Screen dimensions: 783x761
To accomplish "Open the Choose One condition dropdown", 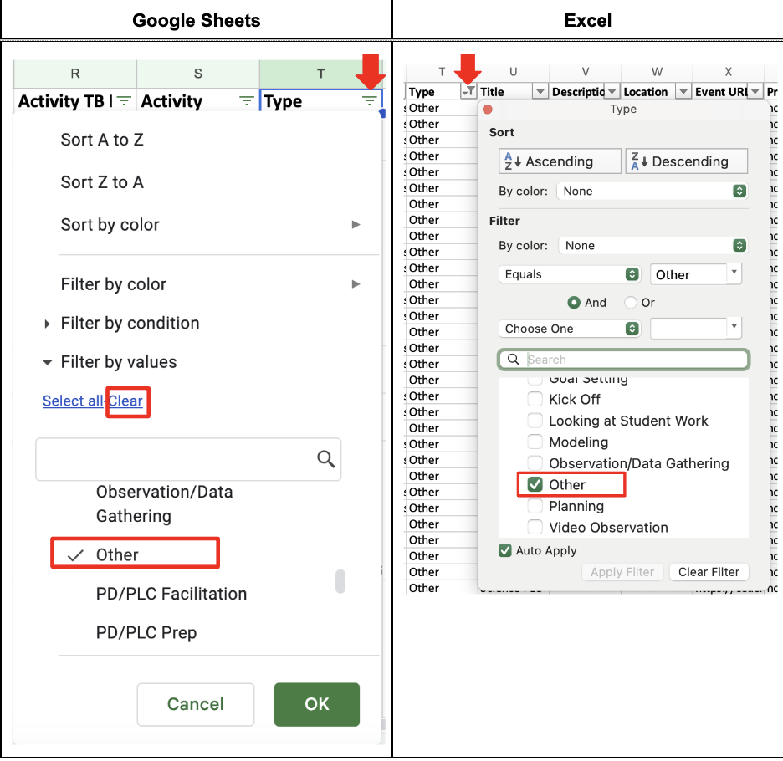I will point(570,329).
